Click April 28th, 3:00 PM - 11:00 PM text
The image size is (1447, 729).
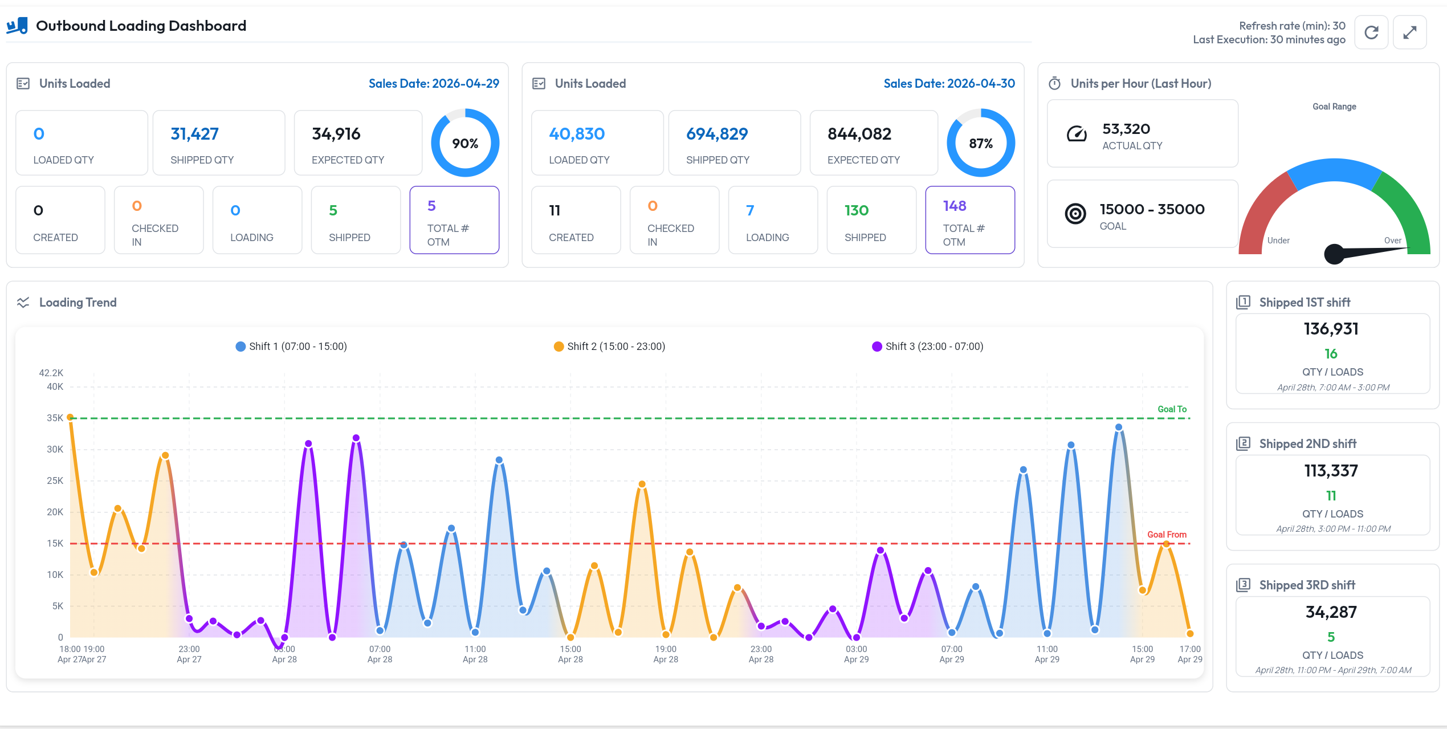click(1333, 529)
